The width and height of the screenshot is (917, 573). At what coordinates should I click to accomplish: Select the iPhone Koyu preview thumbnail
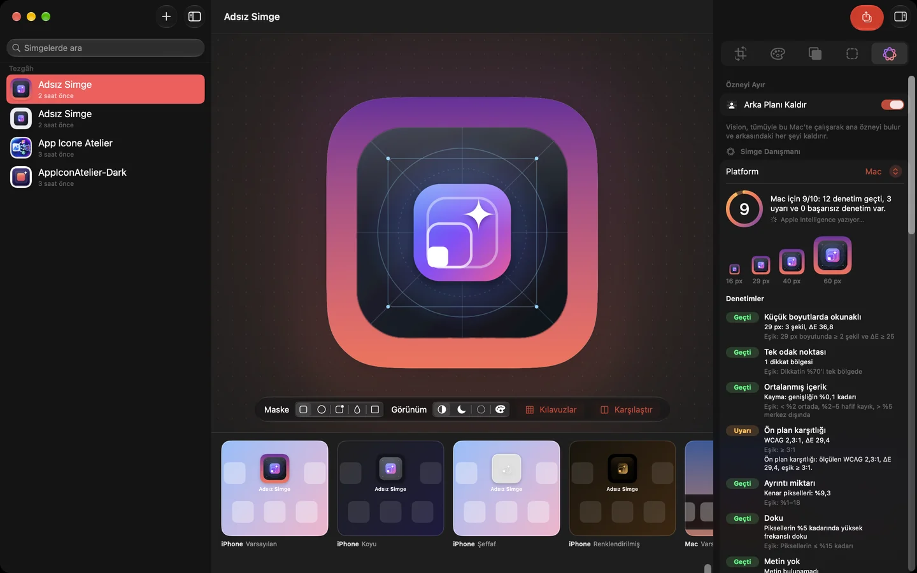tap(390, 488)
